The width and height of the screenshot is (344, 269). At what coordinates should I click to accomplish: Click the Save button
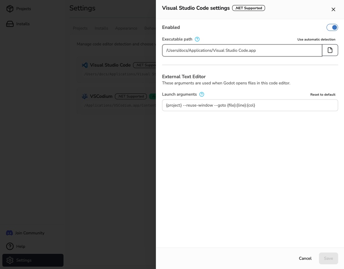[329, 259]
